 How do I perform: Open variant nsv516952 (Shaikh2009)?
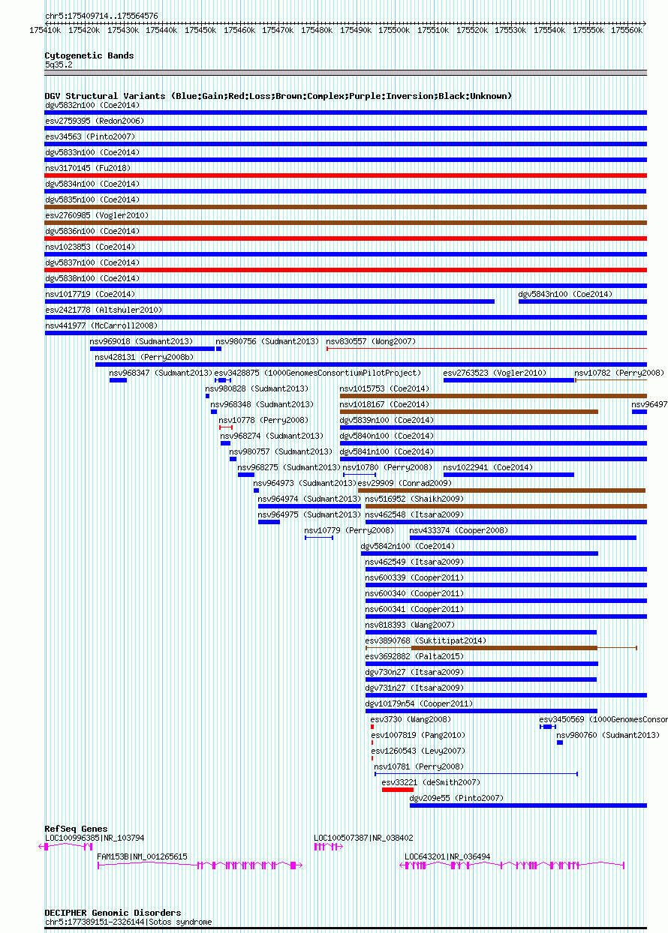click(x=506, y=506)
